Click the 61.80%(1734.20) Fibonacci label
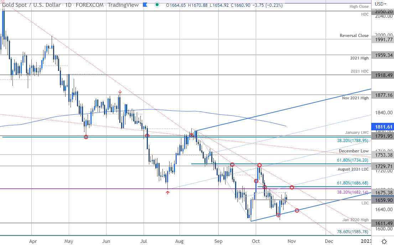This screenshot has width=394, height=245. (353, 160)
